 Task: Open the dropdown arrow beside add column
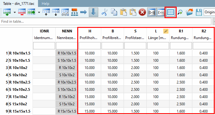pyautogui.click(x=39, y=12)
